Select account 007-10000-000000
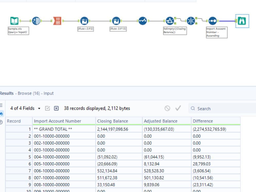 pos(64,178)
